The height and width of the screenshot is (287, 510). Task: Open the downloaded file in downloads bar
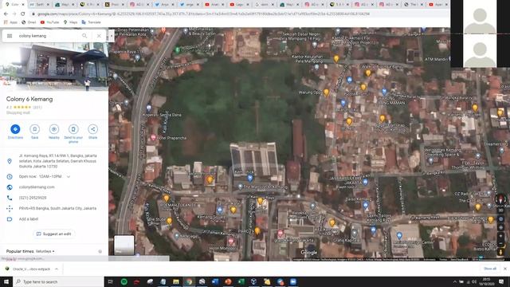pyautogui.click(x=28, y=269)
